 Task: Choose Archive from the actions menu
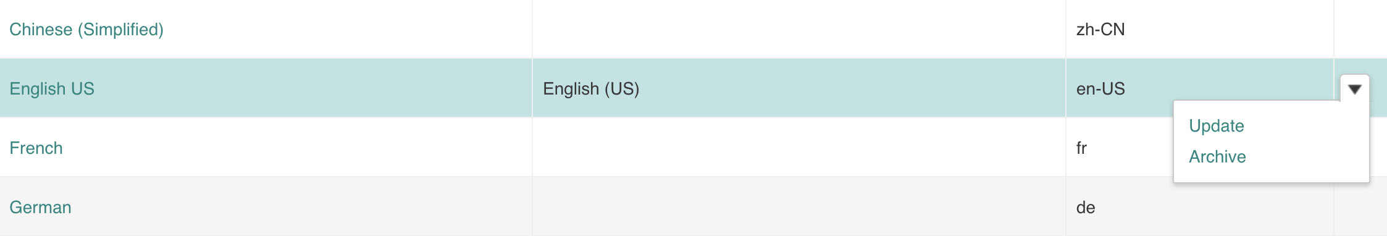pyautogui.click(x=1217, y=156)
